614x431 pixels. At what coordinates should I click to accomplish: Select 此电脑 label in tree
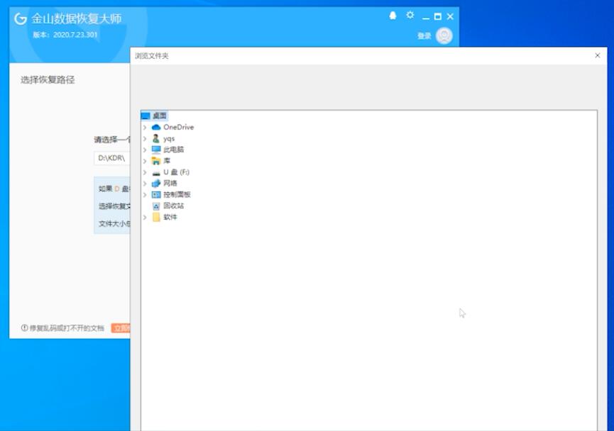[x=173, y=150]
